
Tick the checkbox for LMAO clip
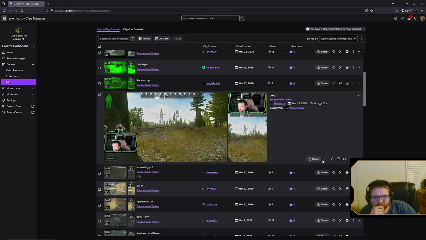[x=99, y=94]
